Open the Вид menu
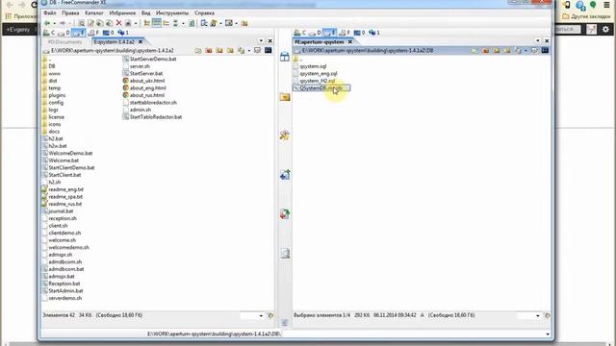 pyautogui.click(x=145, y=12)
